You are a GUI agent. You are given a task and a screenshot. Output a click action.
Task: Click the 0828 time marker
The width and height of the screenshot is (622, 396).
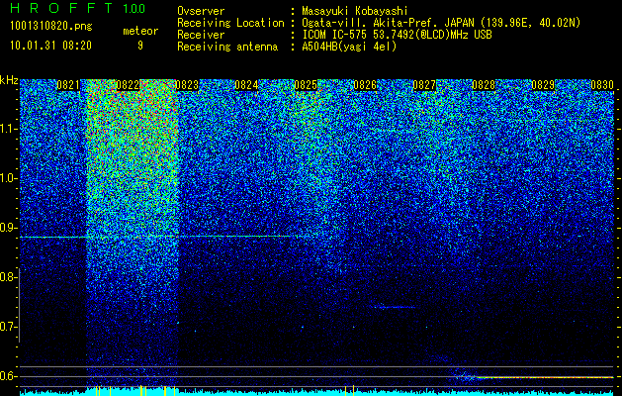[484, 85]
